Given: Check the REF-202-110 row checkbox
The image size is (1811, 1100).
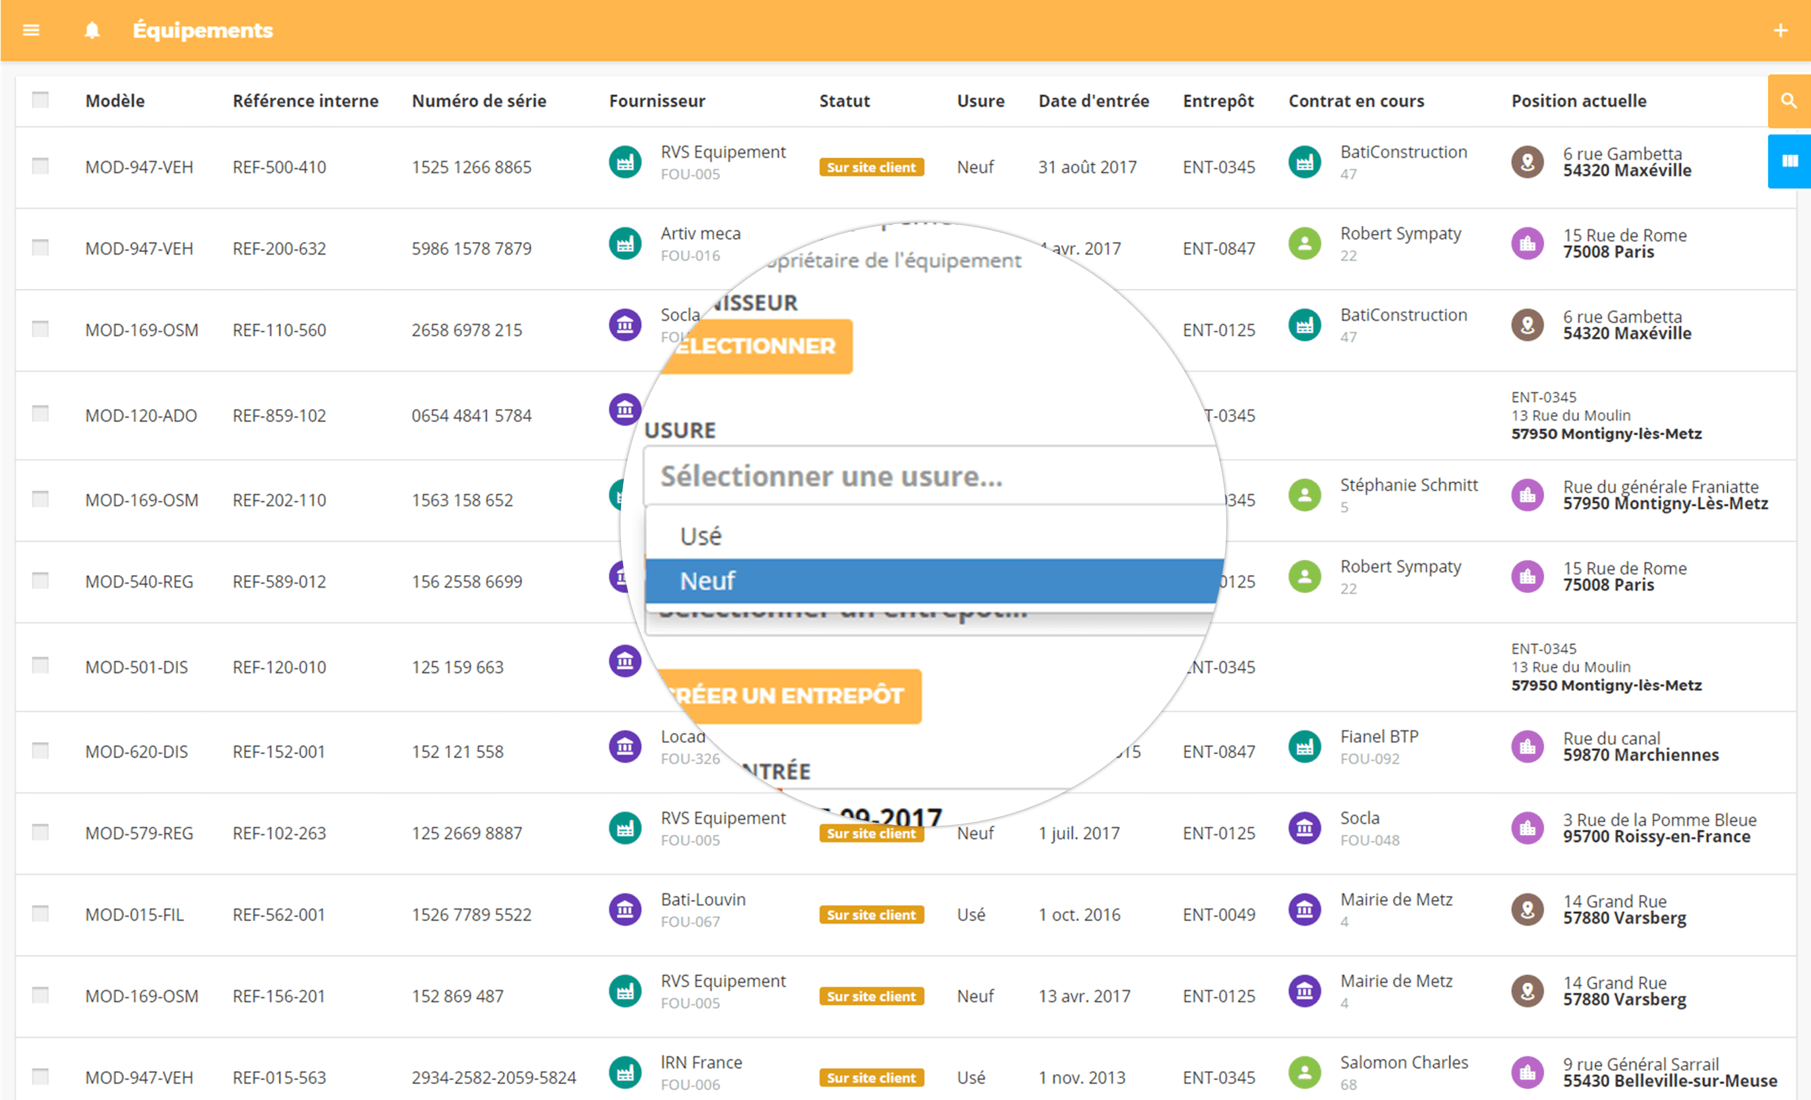Looking at the screenshot, I should 40,499.
